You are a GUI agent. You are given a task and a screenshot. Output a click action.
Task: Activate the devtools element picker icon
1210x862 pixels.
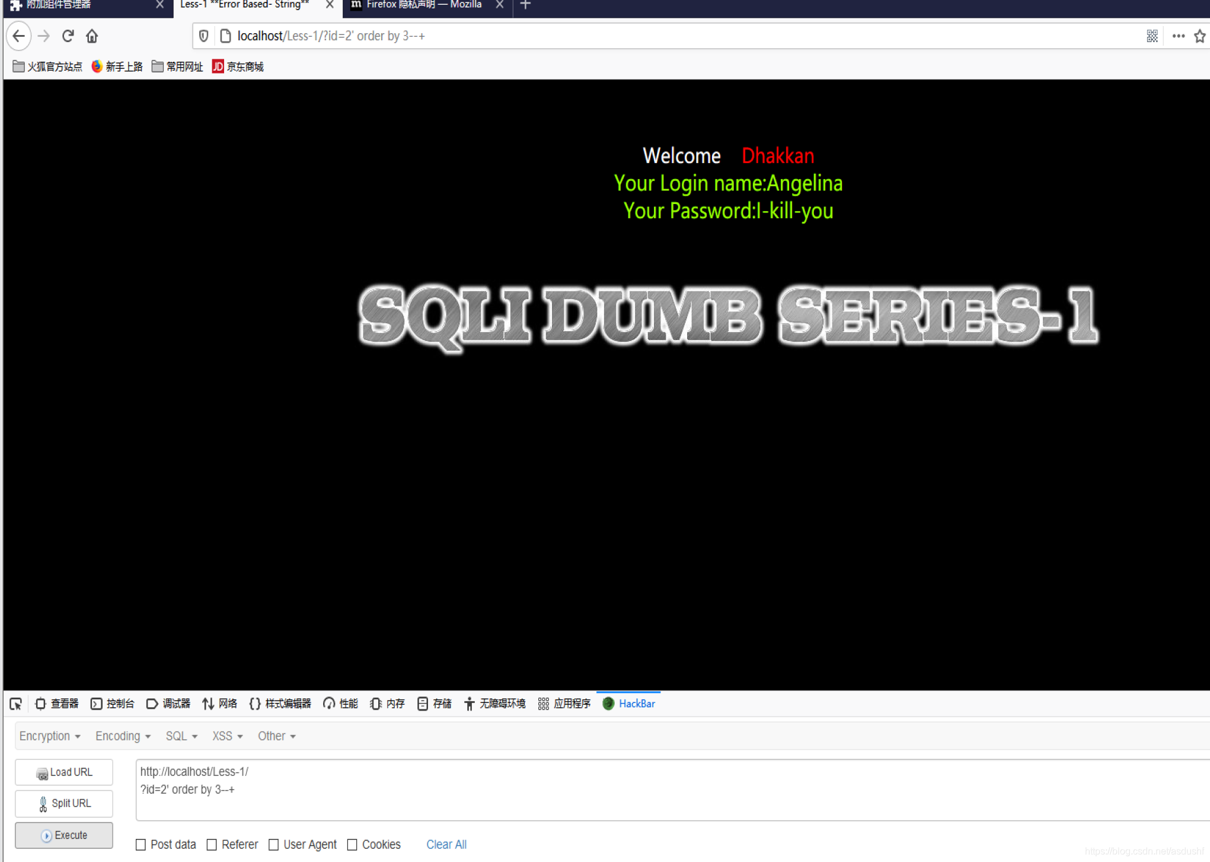[x=16, y=704]
